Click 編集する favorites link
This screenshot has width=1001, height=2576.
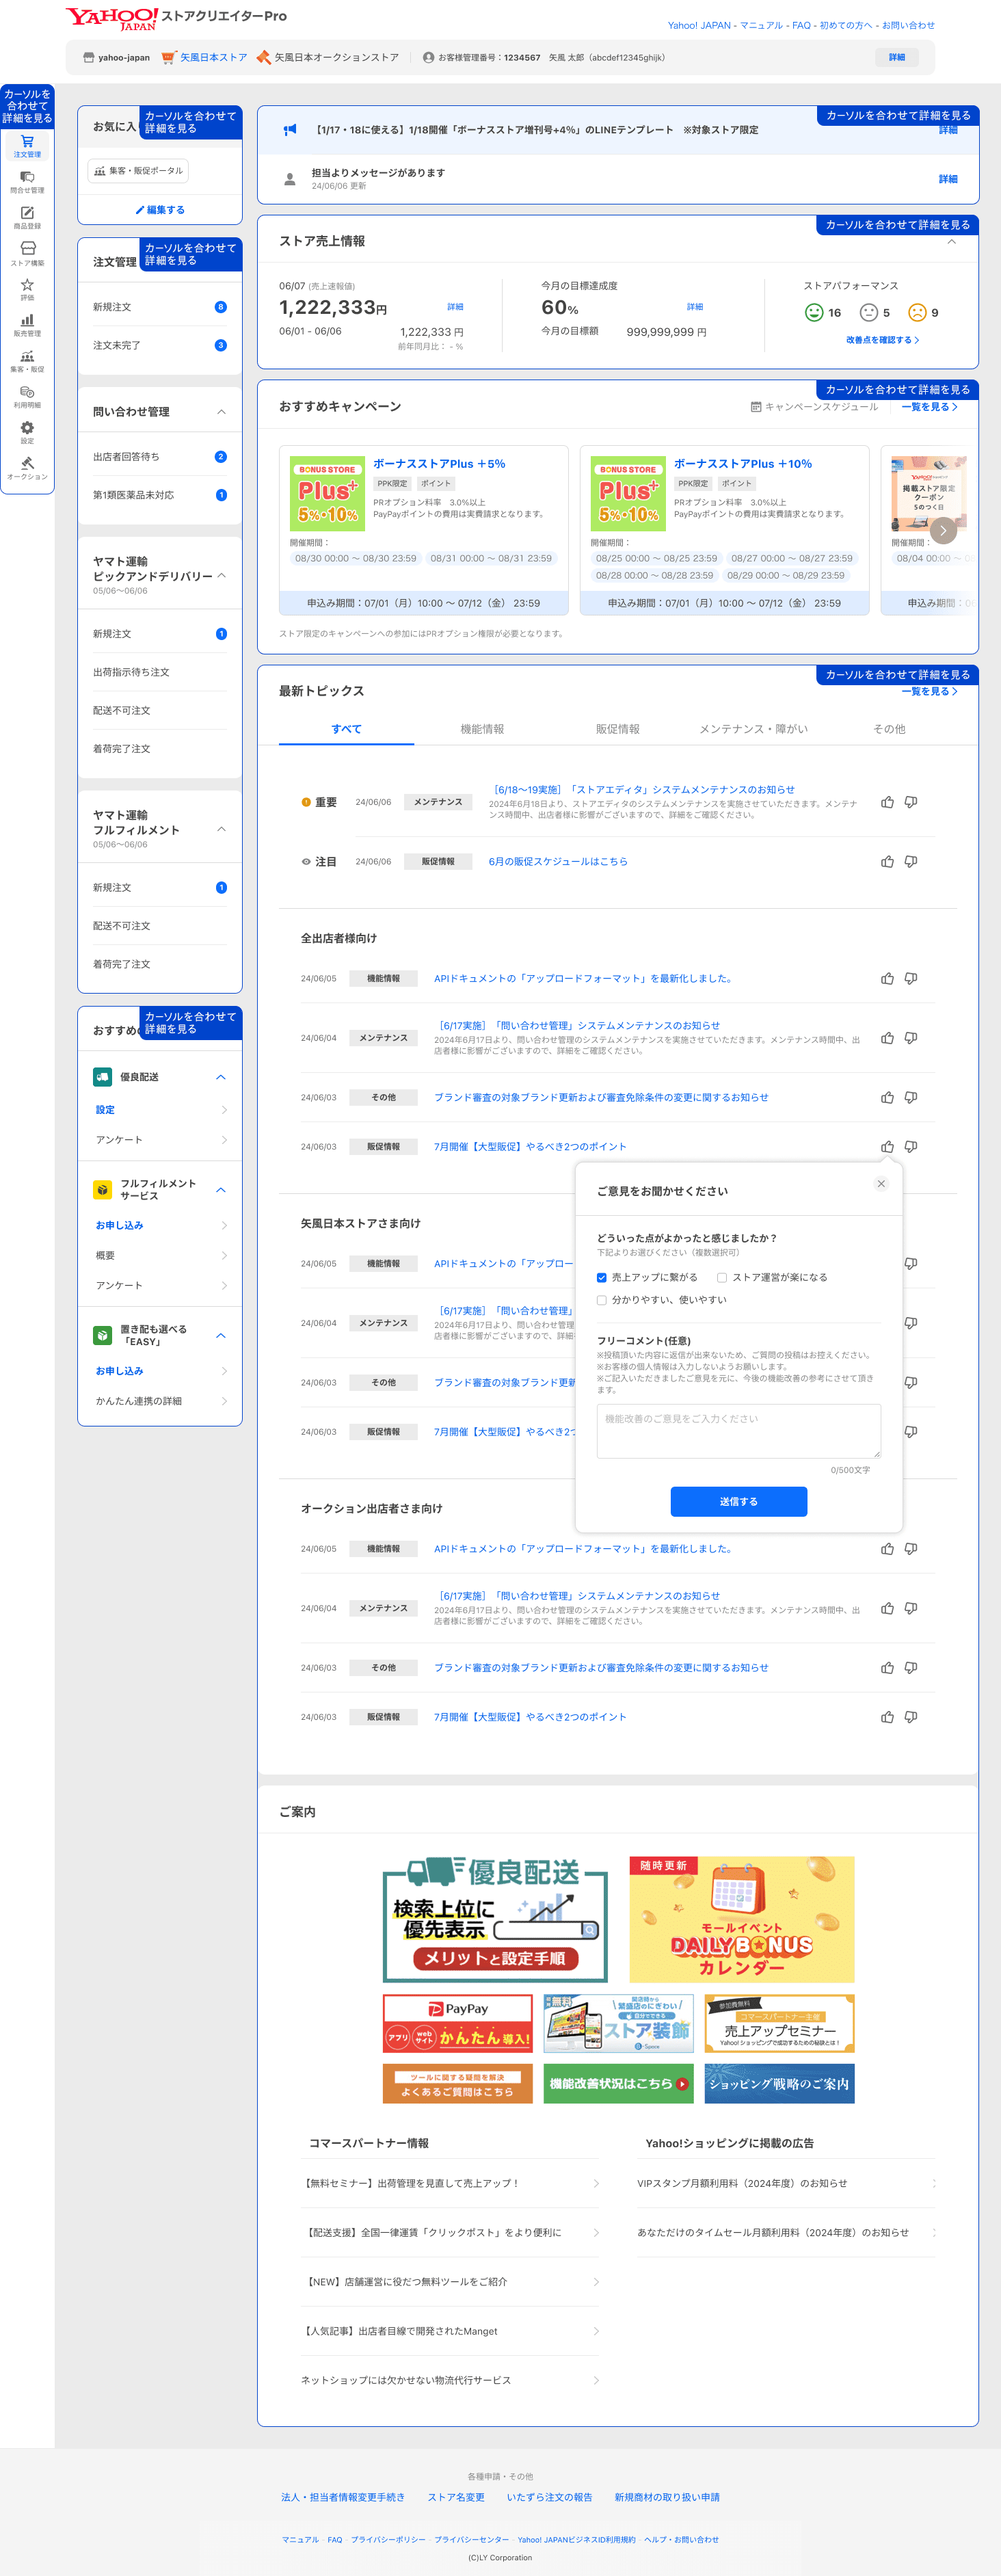pos(160,210)
